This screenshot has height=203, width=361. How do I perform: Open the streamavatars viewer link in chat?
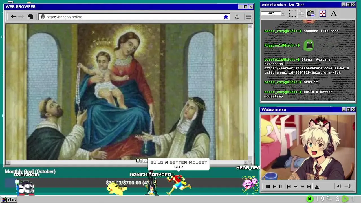[307, 70]
